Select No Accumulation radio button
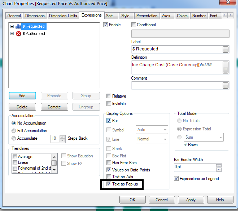Screen dimensions: 249x215 (14, 123)
